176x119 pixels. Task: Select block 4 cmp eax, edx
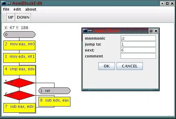pos(19,70)
